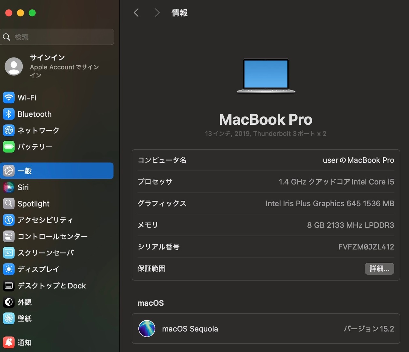The image size is (409, 352).
Task: Click the アクセシビリティ icon
Action: [x=9, y=220]
